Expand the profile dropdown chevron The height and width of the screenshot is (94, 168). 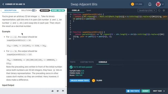point(163,4)
